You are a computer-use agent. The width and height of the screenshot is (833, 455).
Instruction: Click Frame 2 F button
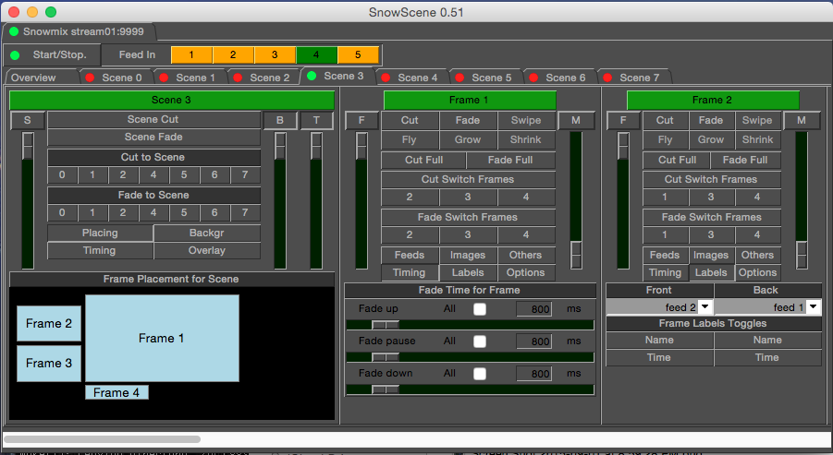[x=623, y=120]
